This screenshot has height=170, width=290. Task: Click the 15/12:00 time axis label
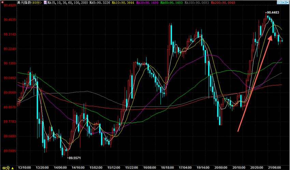pyautogui.click(x=114, y=168)
